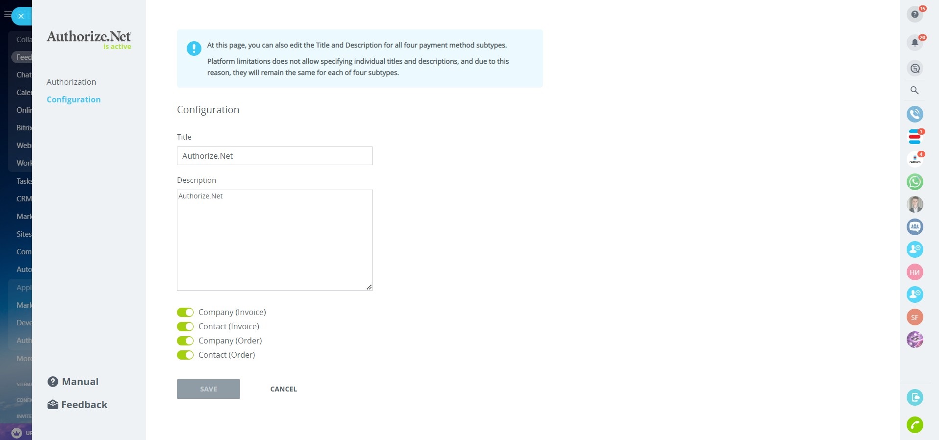The image size is (939, 440).
Task: Disable the Contact (Order) toggle
Action: click(185, 355)
